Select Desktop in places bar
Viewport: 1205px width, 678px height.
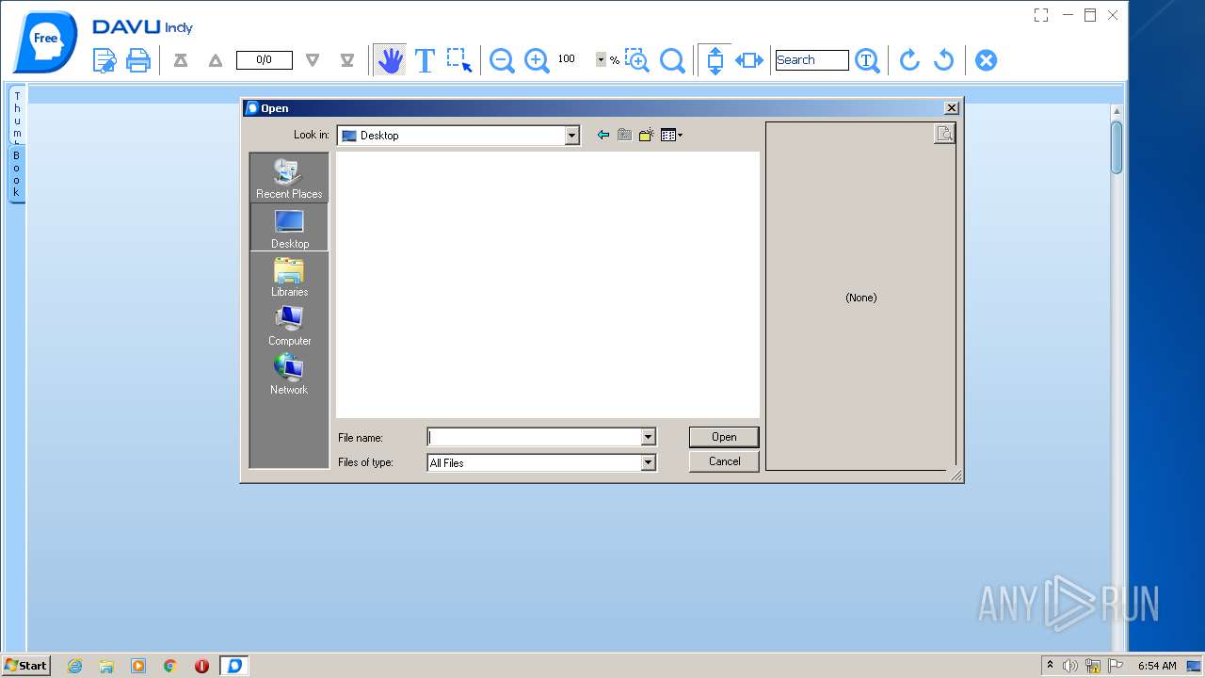click(289, 228)
